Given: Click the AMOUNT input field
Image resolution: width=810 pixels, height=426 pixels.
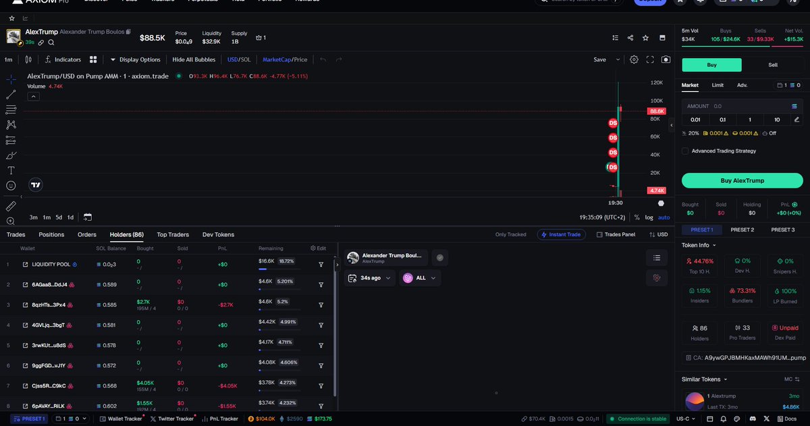Looking at the screenshot, I should (742, 106).
